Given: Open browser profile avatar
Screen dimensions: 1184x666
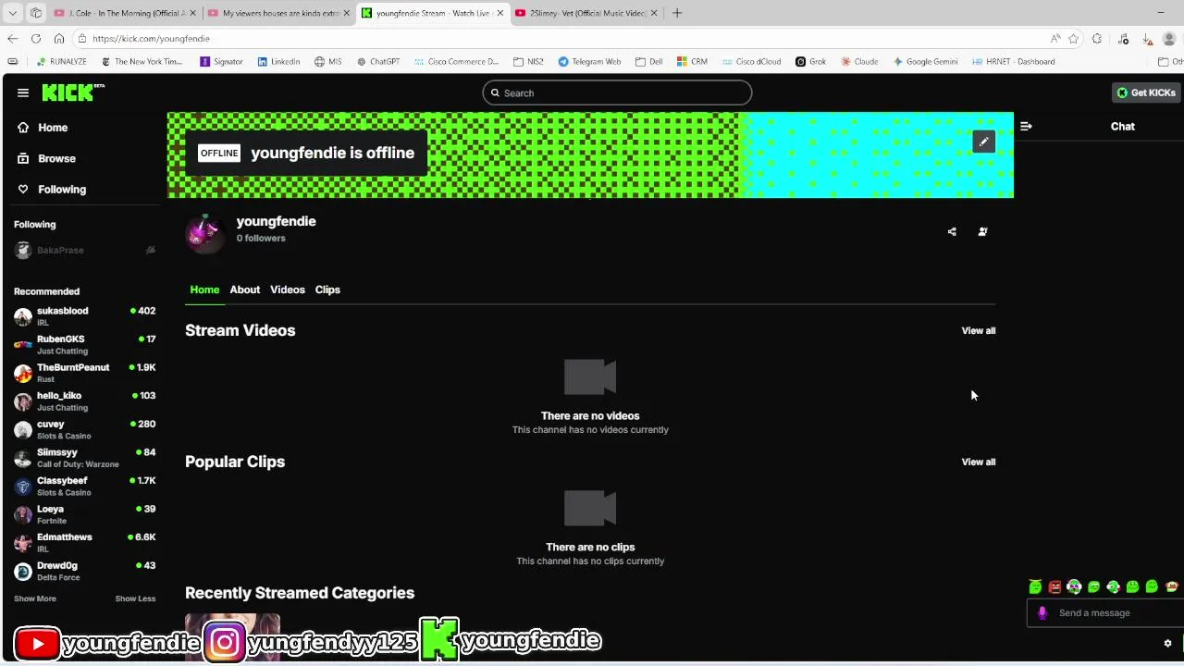Looking at the screenshot, I should coord(1169,38).
